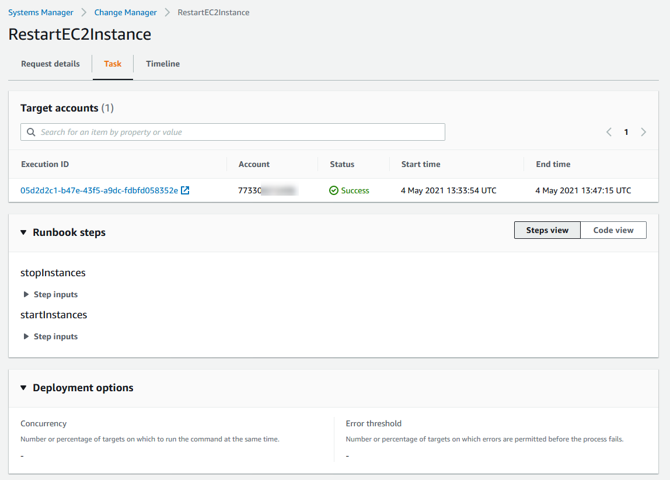Switch to Code view
Viewport: 670px width, 480px height.
click(613, 230)
